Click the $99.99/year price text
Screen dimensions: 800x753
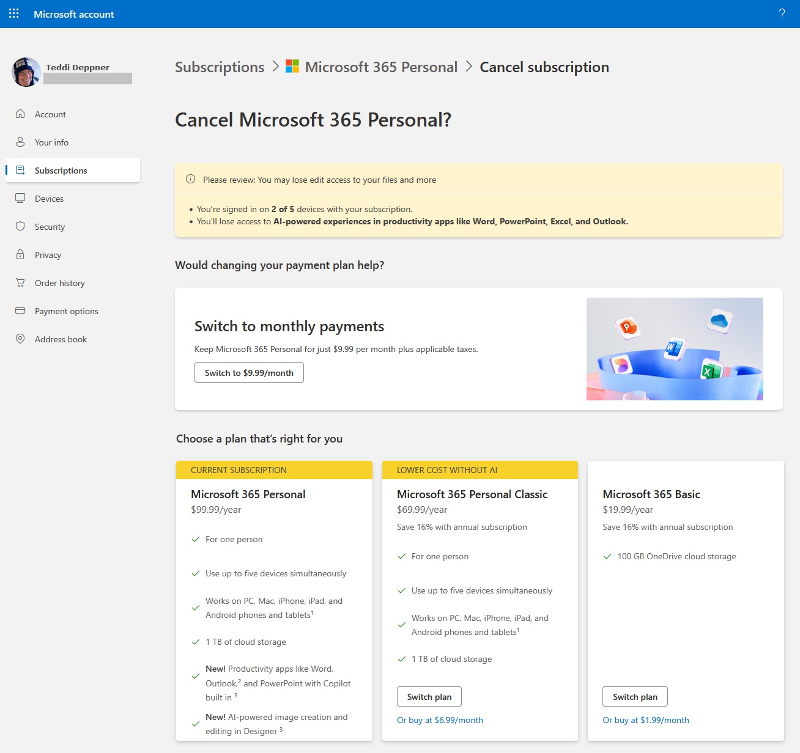pyautogui.click(x=216, y=510)
